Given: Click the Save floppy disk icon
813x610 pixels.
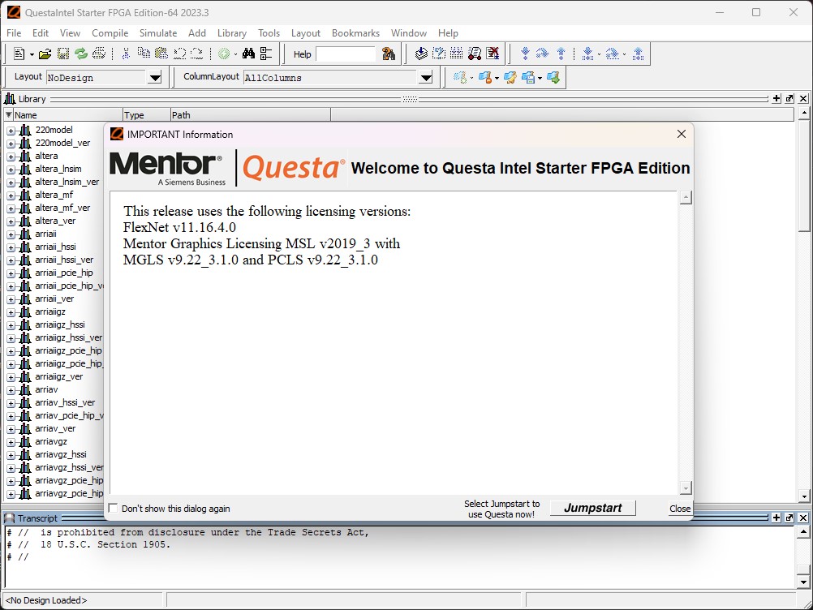Looking at the screenshot, I should pyautogui.click(x=63, y=54).
